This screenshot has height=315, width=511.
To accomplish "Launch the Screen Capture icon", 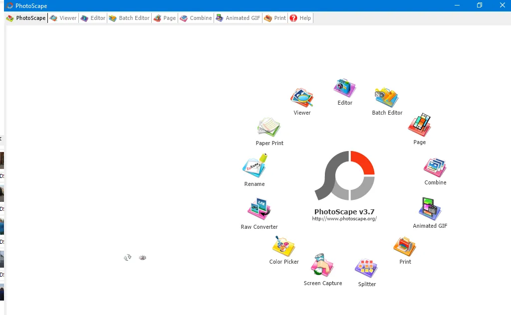I will (322, 265).
